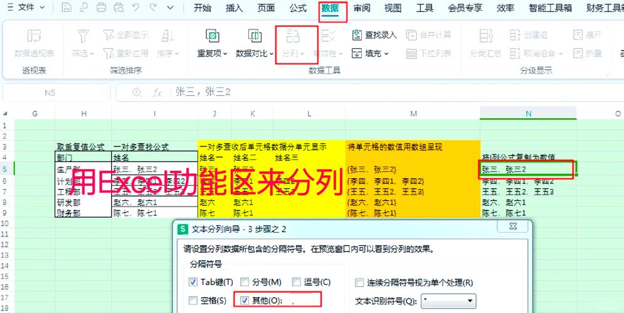Open the 效率 tab
624x313 pixels.
[505, 8]
